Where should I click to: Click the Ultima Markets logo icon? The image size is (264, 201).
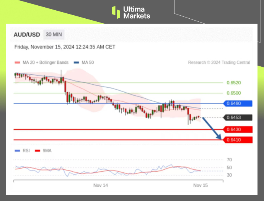[x=116, y=12]
